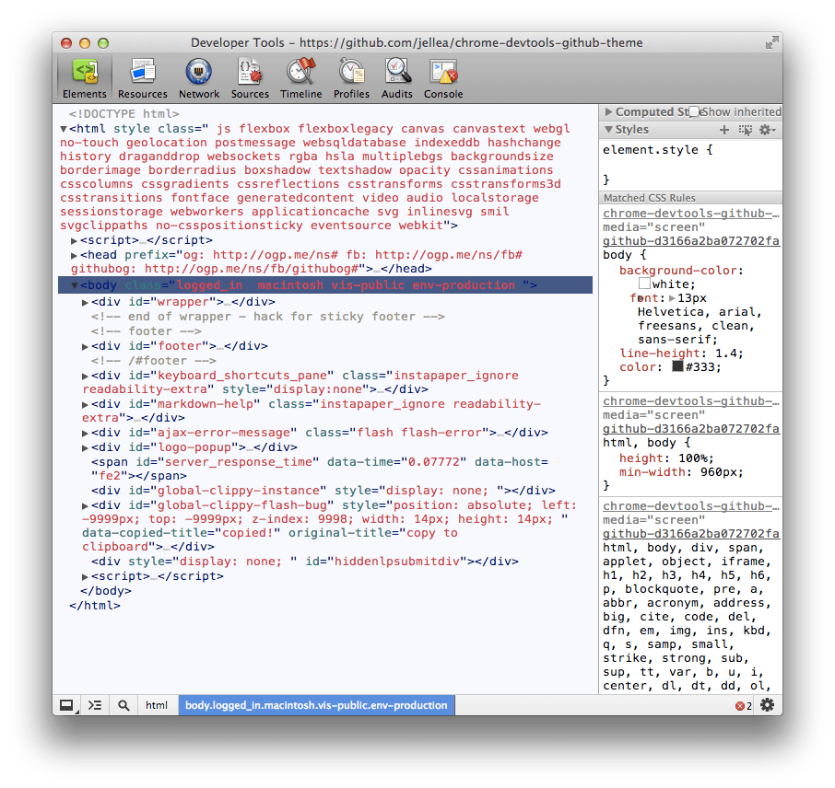835x788 pixels.
Task: Select the closing </html> tag
Action: tap(95, 606)
